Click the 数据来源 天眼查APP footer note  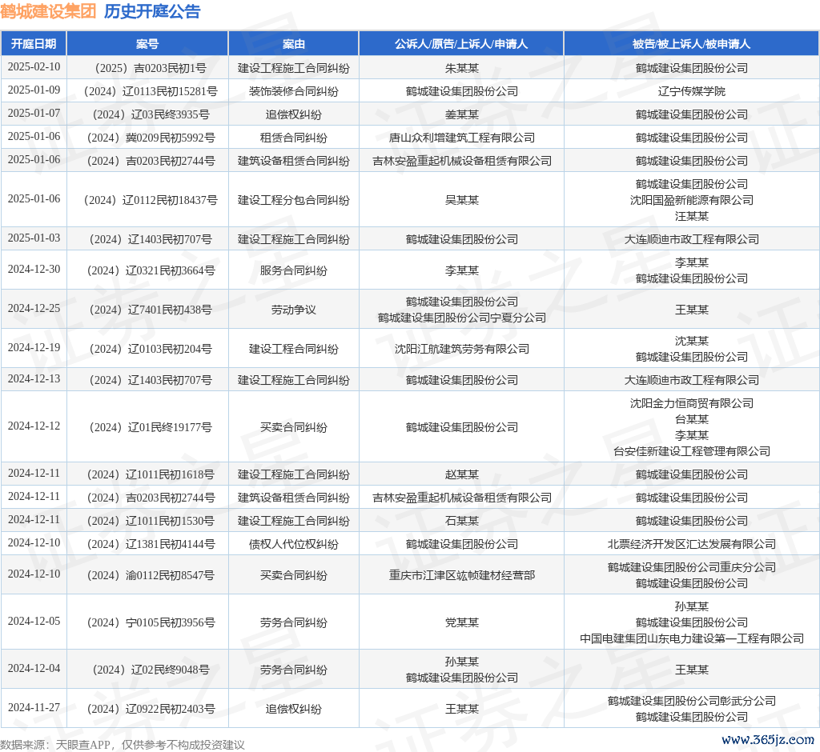[123, 745]
